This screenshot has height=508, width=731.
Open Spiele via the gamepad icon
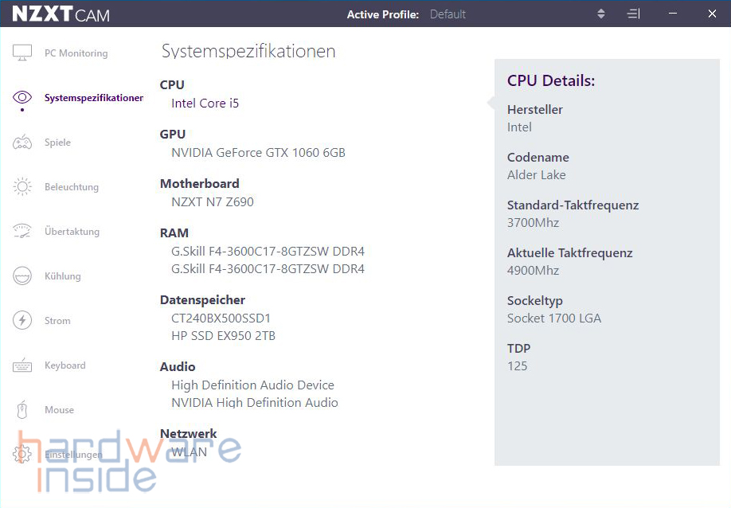(22, 143)
